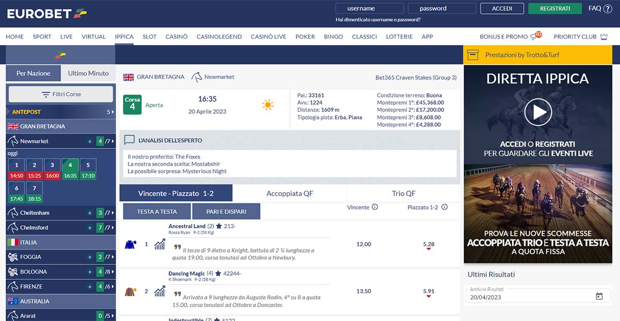Play the Diretta Ippica live video
This screenshot has width=620, height=321.
click(538, 112)
